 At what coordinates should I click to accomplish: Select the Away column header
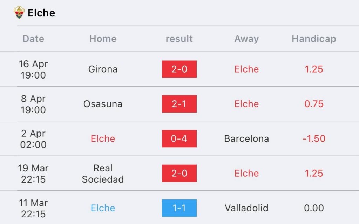click(x=246, y=39)
